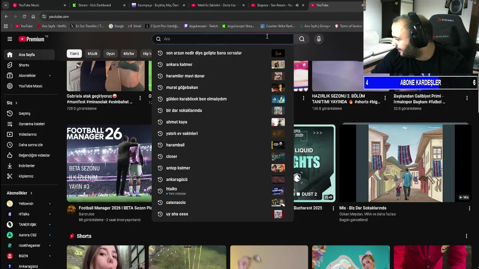Select suggestion 'uy aha eeee'
This screenshot has width=479, height=269.
click(223, 214)
